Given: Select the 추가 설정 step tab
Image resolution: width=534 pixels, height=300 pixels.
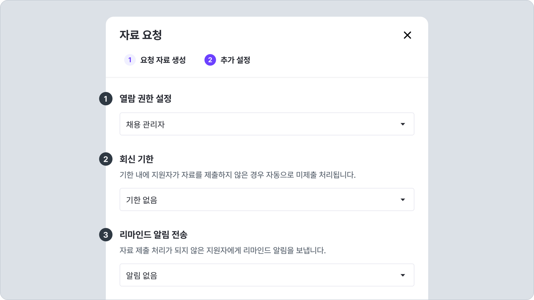Looking at the screenshot, I should pos(235,60).
